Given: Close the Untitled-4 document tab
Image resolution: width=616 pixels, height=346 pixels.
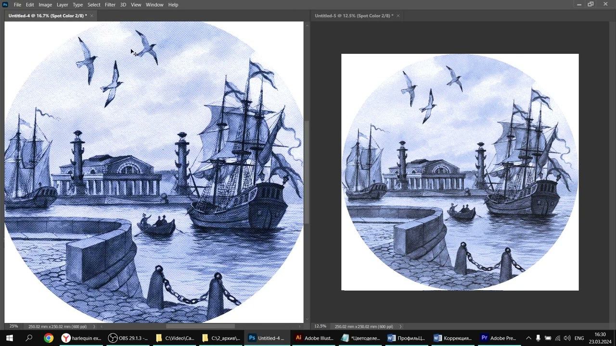Looking at the screenshot, I should click(91, 16).
